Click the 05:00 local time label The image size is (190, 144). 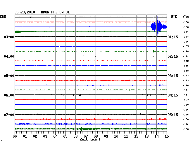coord(9,76)
